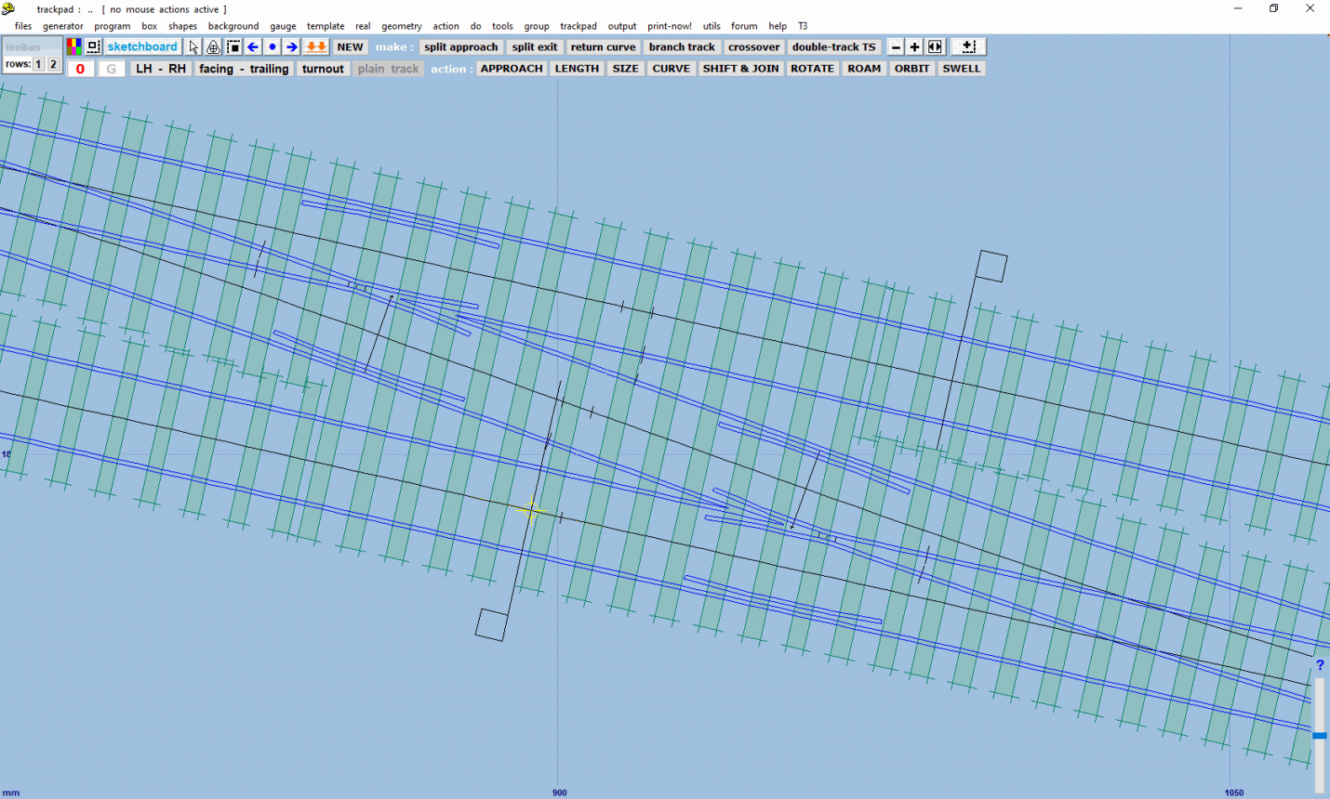1330x799 pixels.
Task: Open the action menu
Action: pos(446,26)
